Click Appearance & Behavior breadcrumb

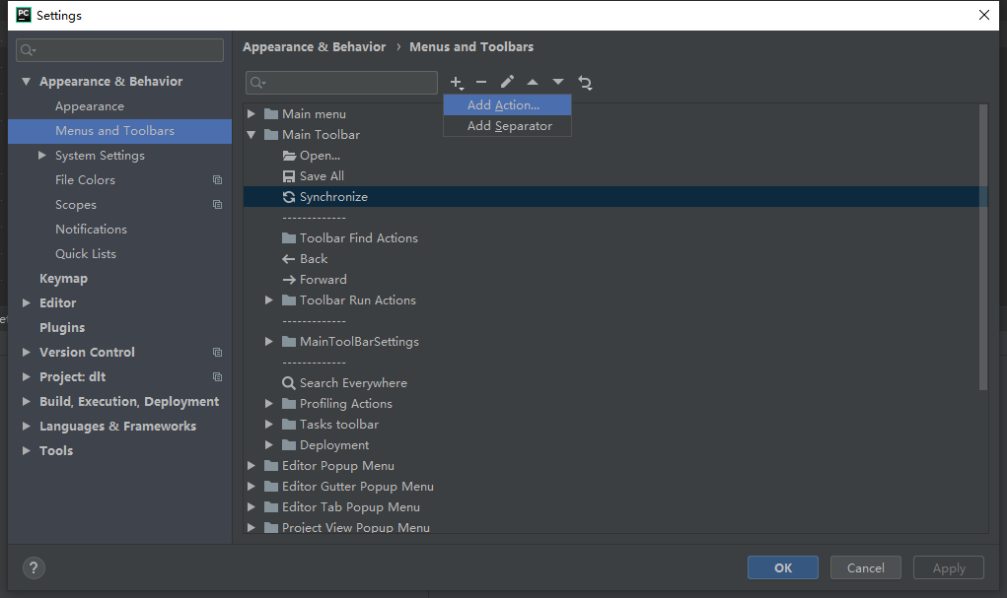pos(314,47)
